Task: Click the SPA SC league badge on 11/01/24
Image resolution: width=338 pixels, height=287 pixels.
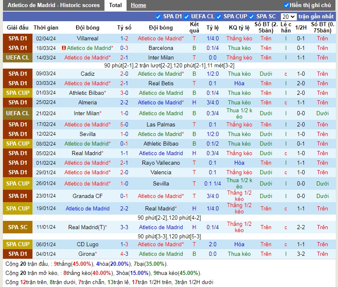Action: tap(17, 227)
